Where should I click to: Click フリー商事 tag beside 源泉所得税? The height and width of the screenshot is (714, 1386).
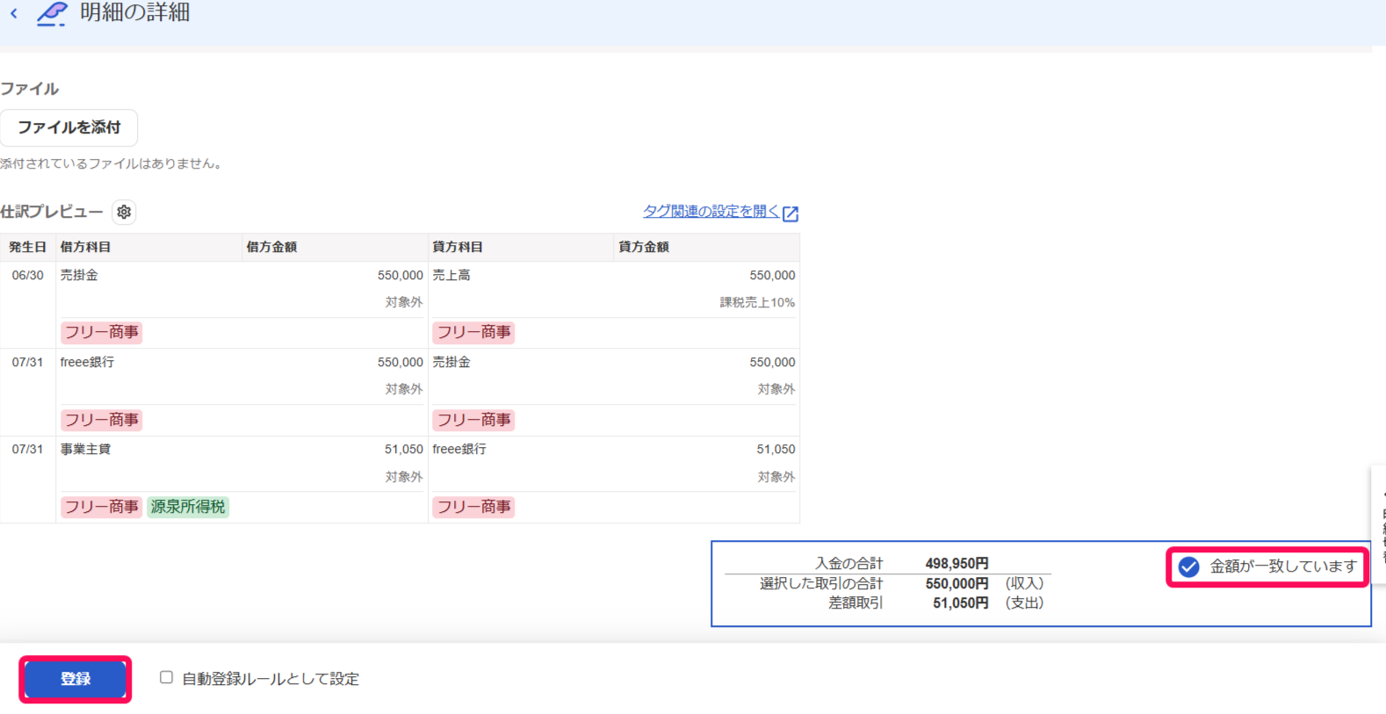(102, 507)
